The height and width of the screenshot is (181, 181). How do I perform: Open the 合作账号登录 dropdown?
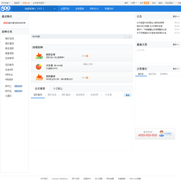pos(39,3)
